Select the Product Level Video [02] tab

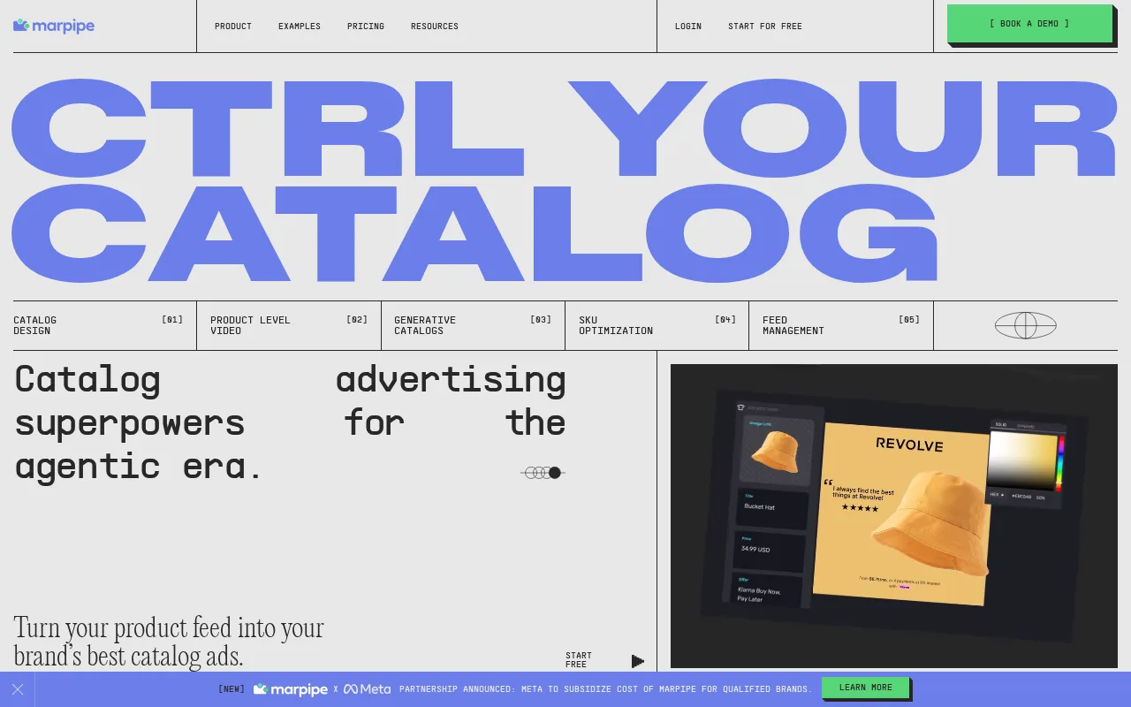(289, 325)
